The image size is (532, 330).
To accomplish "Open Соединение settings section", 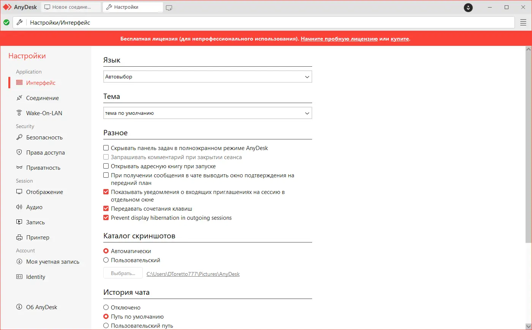I will [x=43, y=98].
